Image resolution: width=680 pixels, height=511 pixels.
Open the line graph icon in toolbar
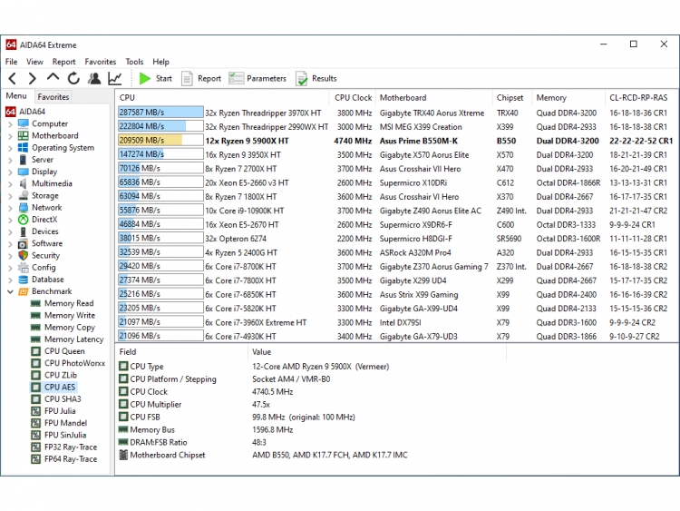pyautogui.click(x=115, y=79)
